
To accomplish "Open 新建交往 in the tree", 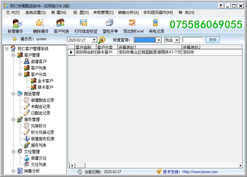I will click(x=39, y=158).
